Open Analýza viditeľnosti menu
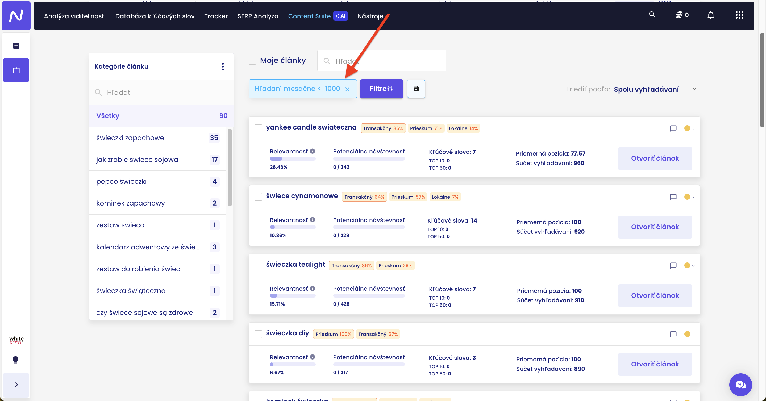The height and width of the screenshot is (401, 766). pos(75,16)
